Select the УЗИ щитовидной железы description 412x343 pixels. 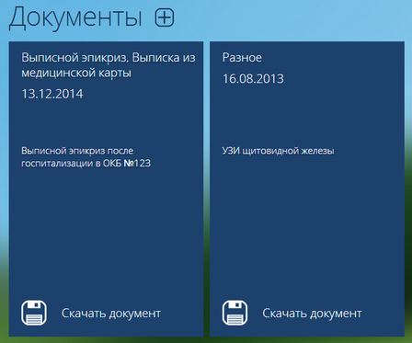(278, 151)
